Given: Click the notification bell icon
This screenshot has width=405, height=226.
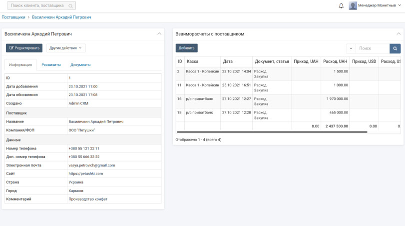Looking at the screenshot, I should pos(341,6).
